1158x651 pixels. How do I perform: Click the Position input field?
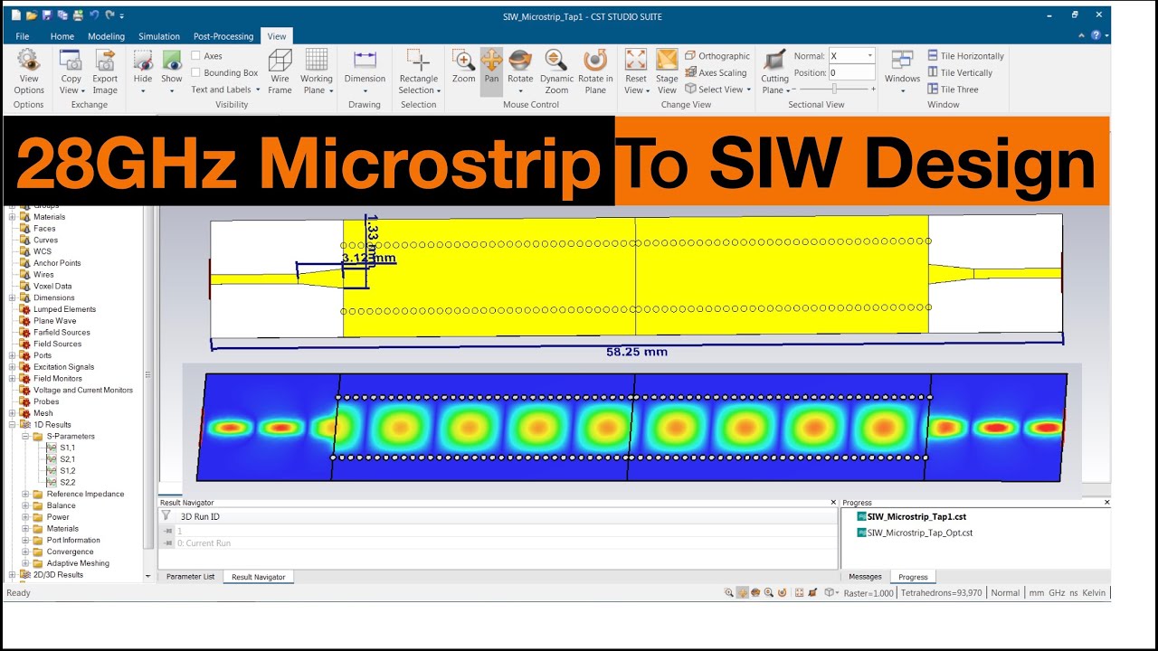(851, 73)
